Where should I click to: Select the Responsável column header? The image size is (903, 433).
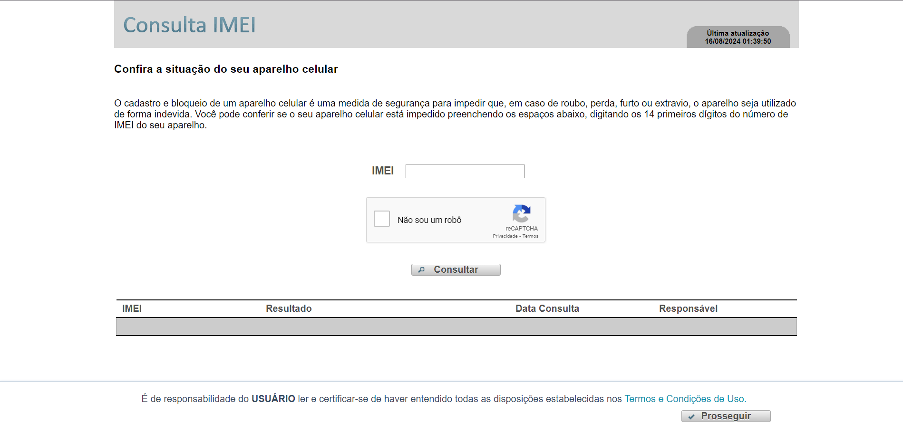tap(688, 308)
